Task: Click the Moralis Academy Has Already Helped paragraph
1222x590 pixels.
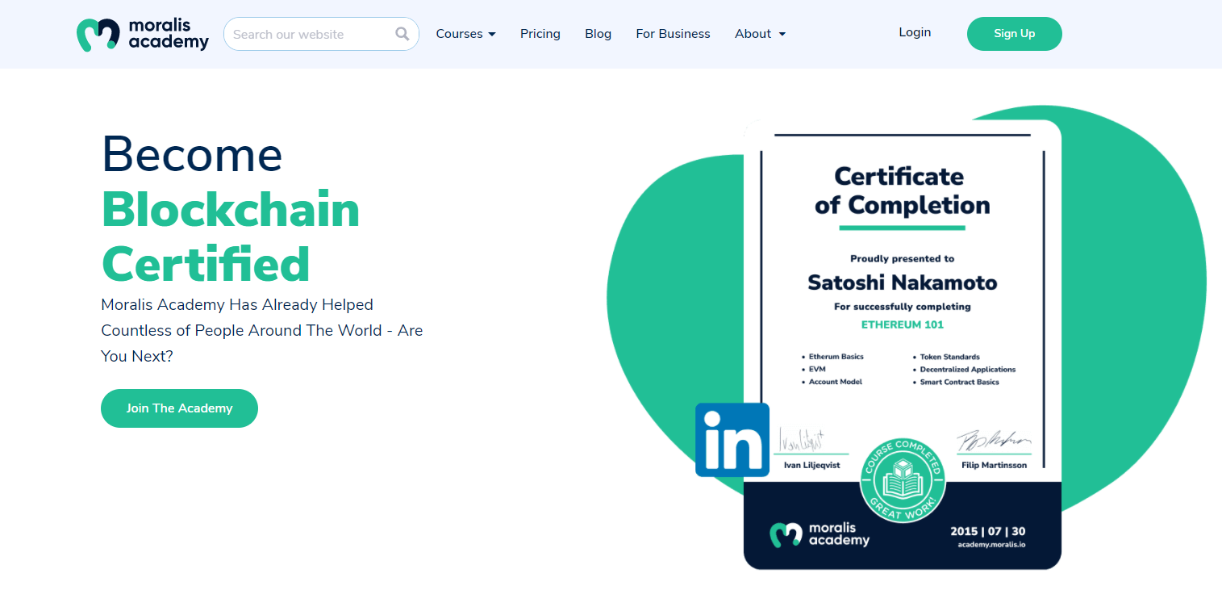Action: pyautogui.click(x=262, y=330)
